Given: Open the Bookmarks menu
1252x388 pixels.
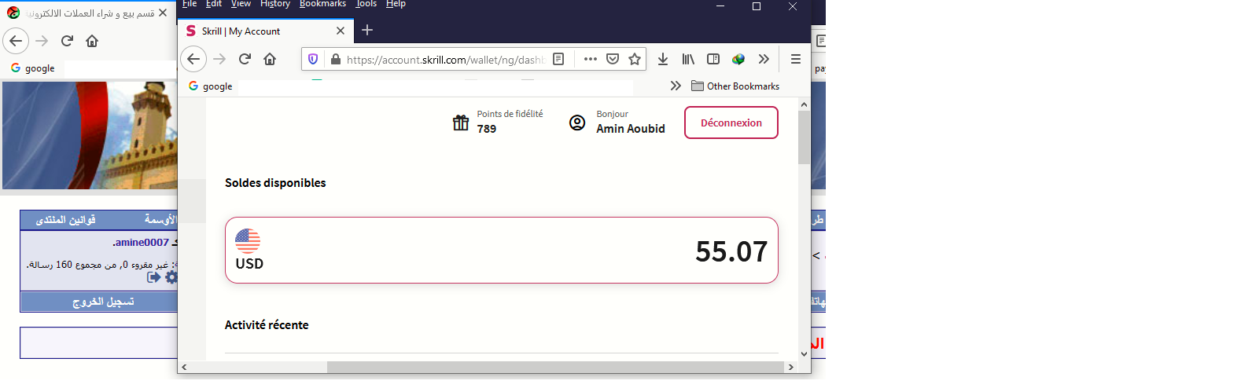Looking at the screenshot, I should (x=322, y=4).
